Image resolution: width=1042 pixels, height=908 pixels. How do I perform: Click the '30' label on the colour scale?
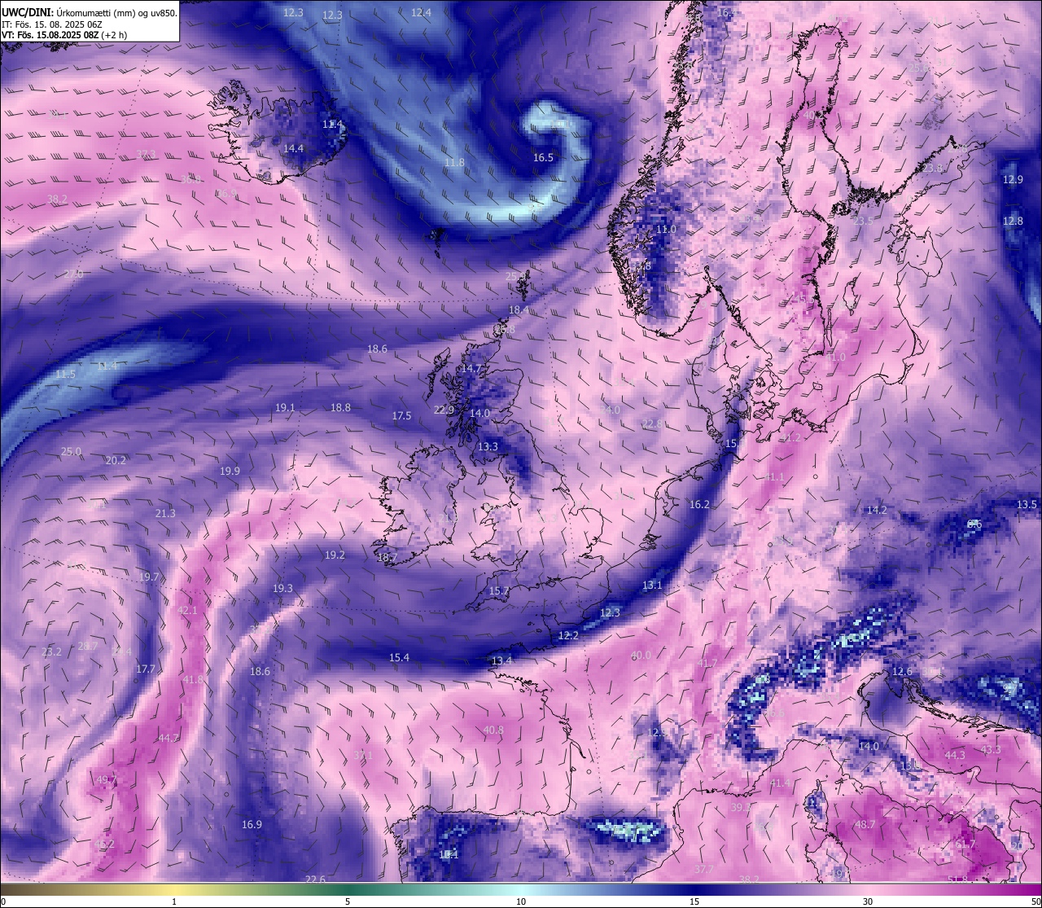pos(868,901)
